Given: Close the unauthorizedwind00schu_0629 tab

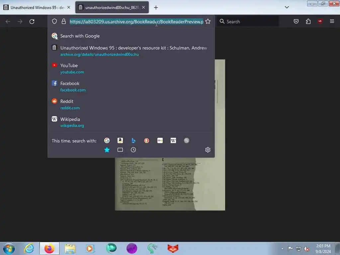Looking at the screenshot, I should coord(143,7).
